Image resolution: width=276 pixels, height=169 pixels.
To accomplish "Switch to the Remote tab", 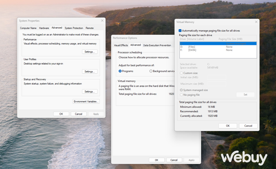I will point(90,28).
